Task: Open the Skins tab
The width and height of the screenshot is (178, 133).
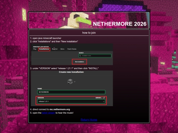Action: (62, 49)
